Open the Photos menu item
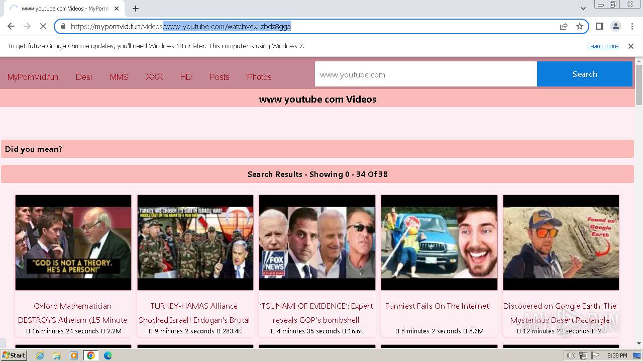 pos(259,77)
